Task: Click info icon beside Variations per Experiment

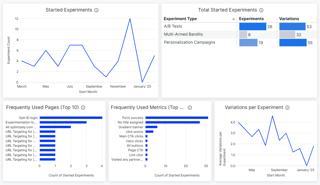Action: 287,108
